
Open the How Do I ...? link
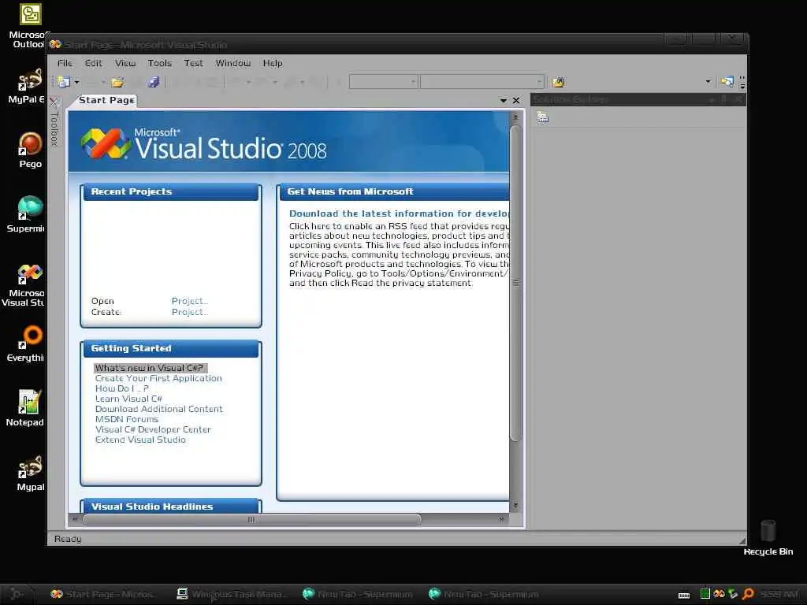pos(122,388)
